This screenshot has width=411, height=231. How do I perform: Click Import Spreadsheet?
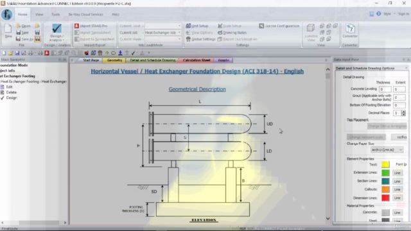click(92, 33)
